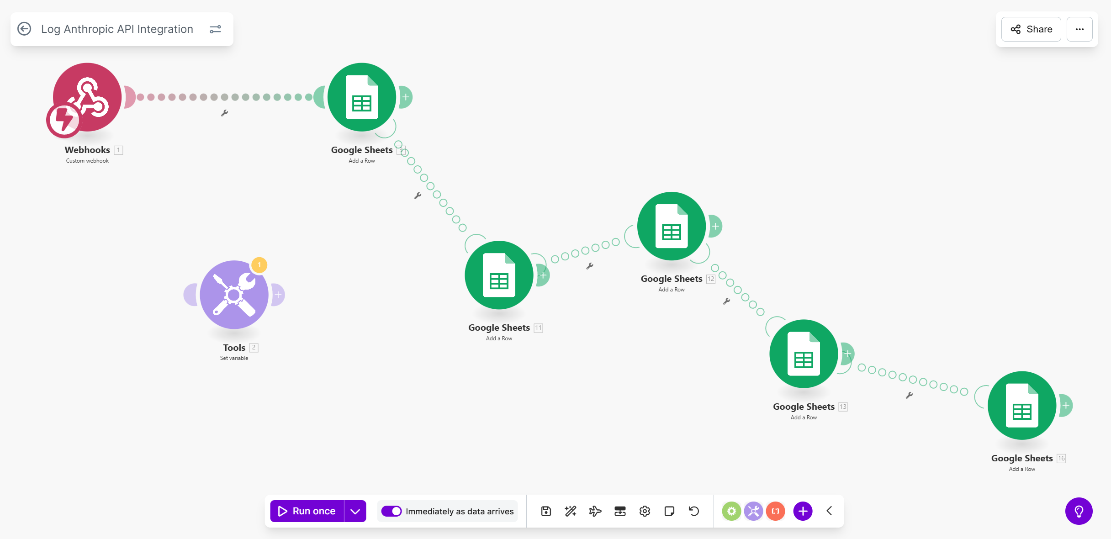Viewport: 1111px width, 539px height.
Task: Restore a previous version with the undo icon
Action: (x=694, y=511)
